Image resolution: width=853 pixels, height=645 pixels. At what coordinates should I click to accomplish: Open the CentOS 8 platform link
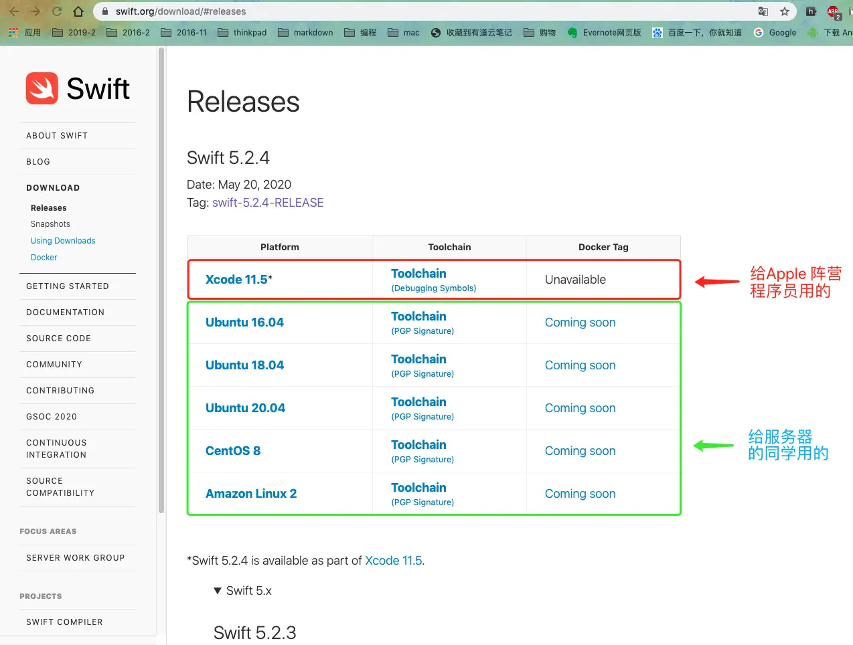(233, 451)
